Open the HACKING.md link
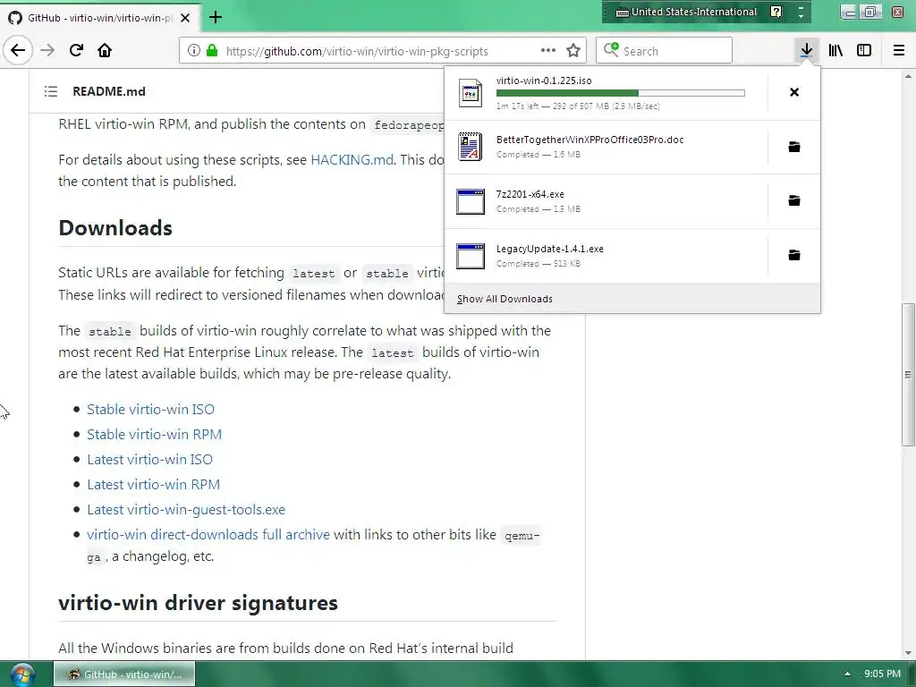Screen dimensions: 916x687 (x=352, y=160)
